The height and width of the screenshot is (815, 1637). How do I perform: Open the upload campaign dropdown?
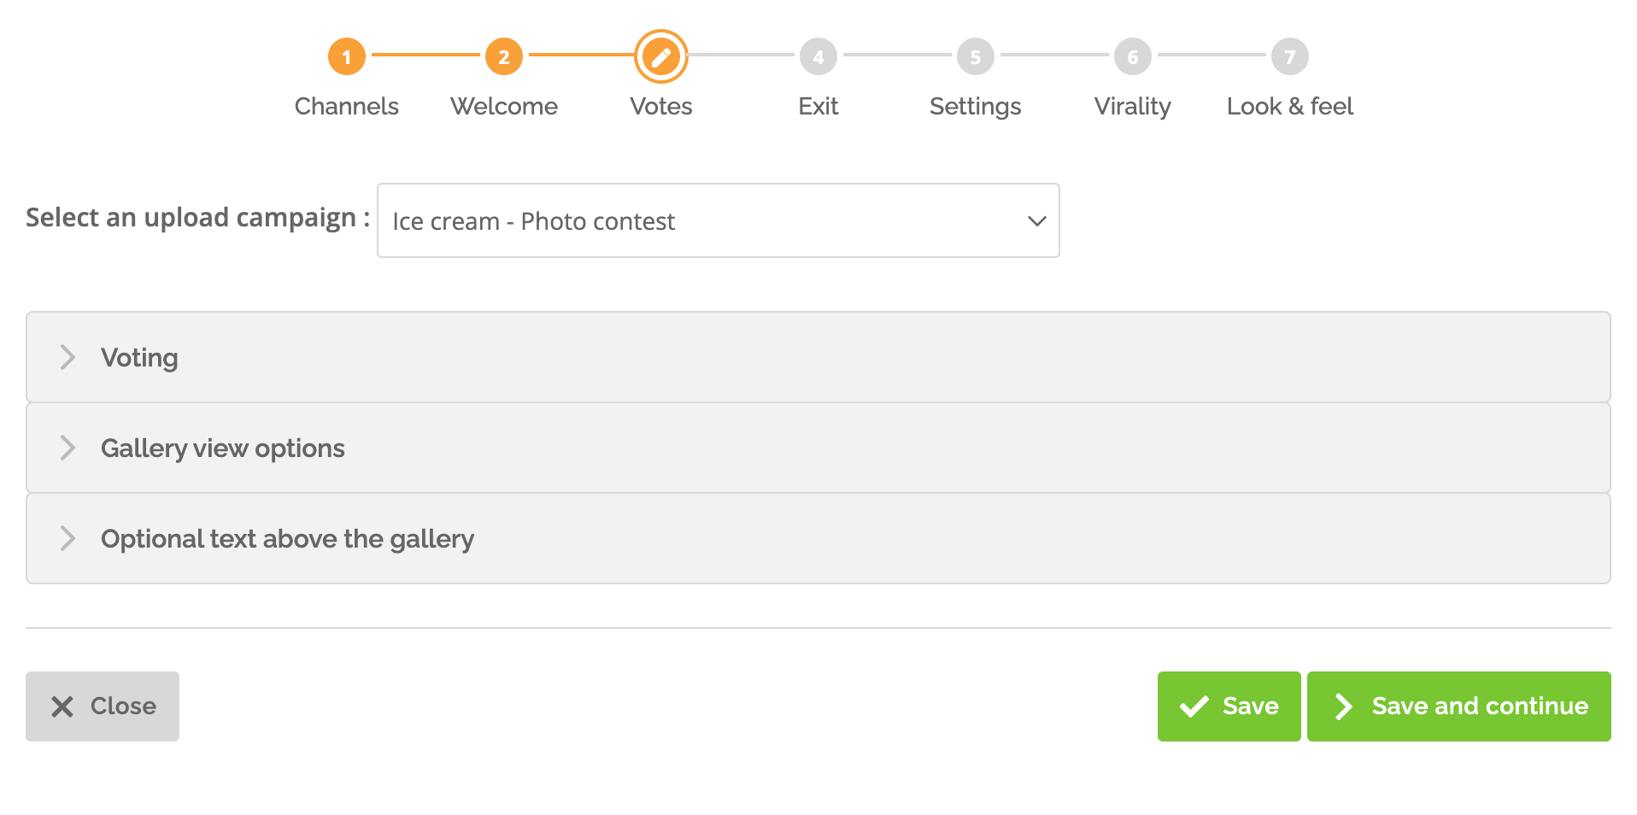pyautogui.click(x=719, y=220)
